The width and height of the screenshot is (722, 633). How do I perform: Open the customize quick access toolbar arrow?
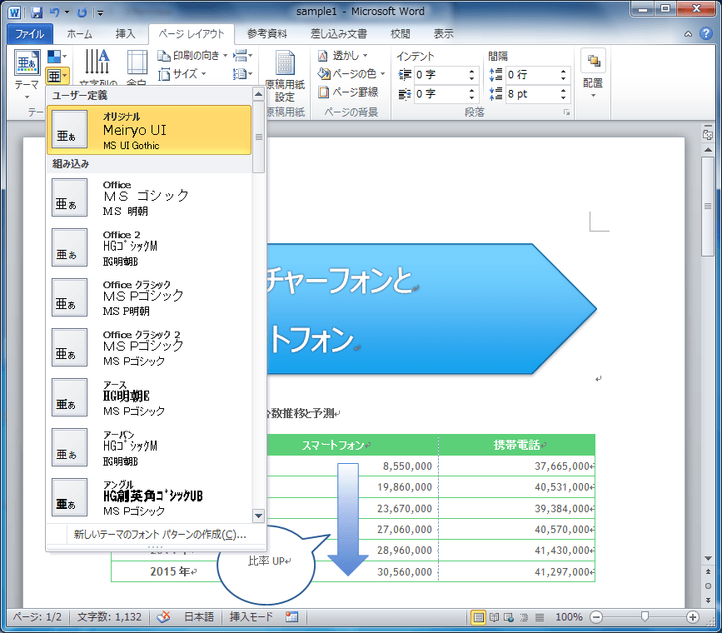click(x=100, y=12)
